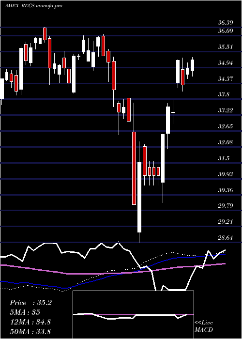This screenshot has width=242, height=339.
Task: Click the 31.5 price axis label
Action: [224, 158]
